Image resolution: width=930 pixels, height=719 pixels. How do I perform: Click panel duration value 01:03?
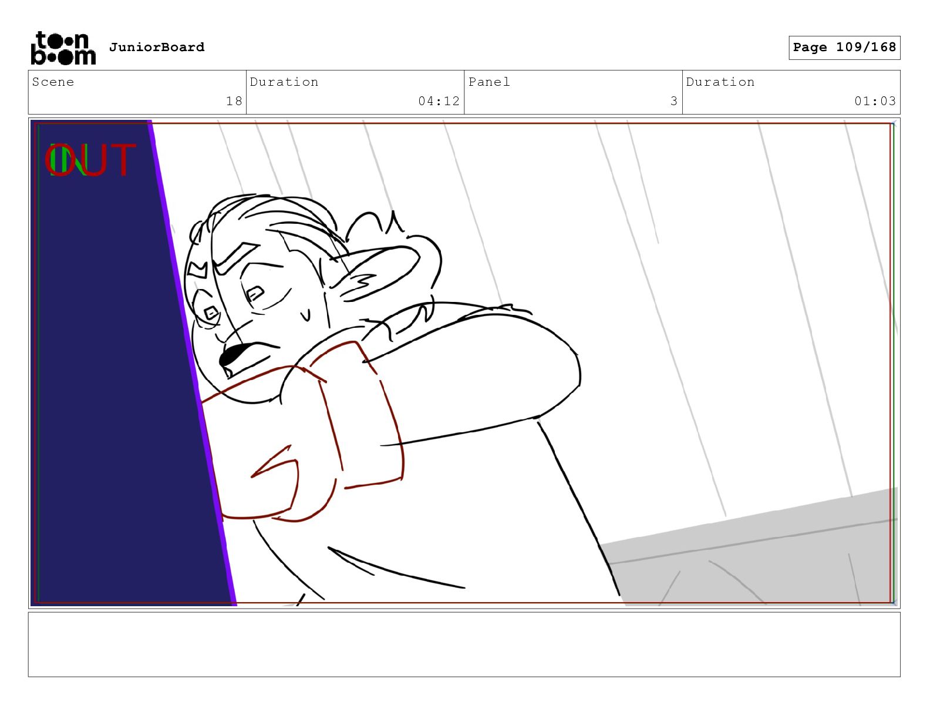click(x=875, y=101)
